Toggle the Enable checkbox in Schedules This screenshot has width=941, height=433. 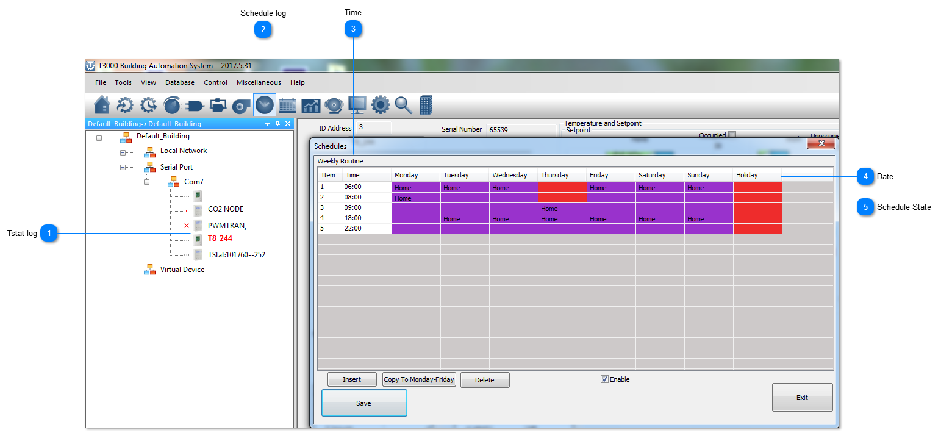coord(604,379)
